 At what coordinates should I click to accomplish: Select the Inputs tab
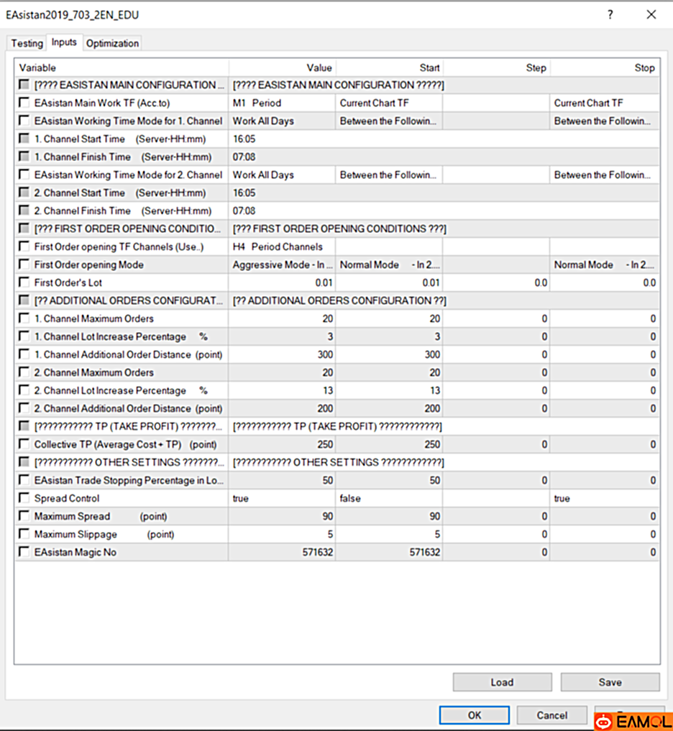[64, 42]
